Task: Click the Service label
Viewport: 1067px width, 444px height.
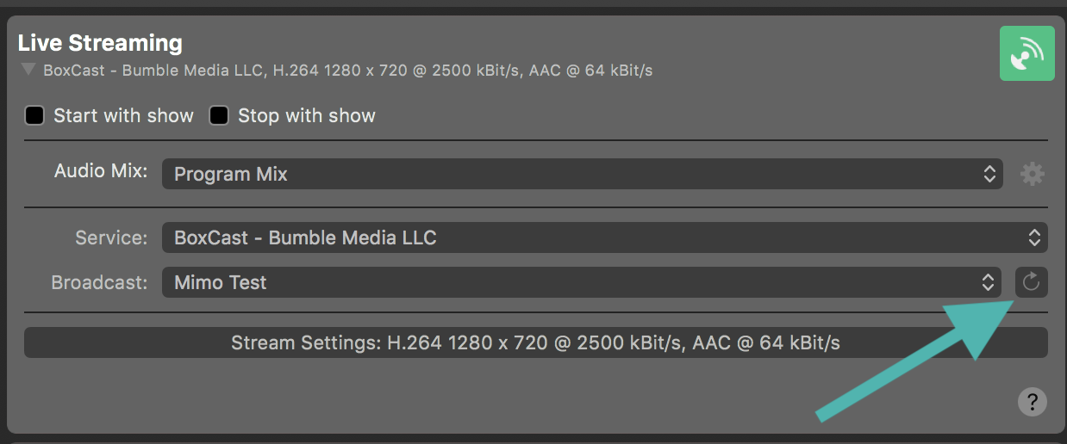Action: [112, 237]
